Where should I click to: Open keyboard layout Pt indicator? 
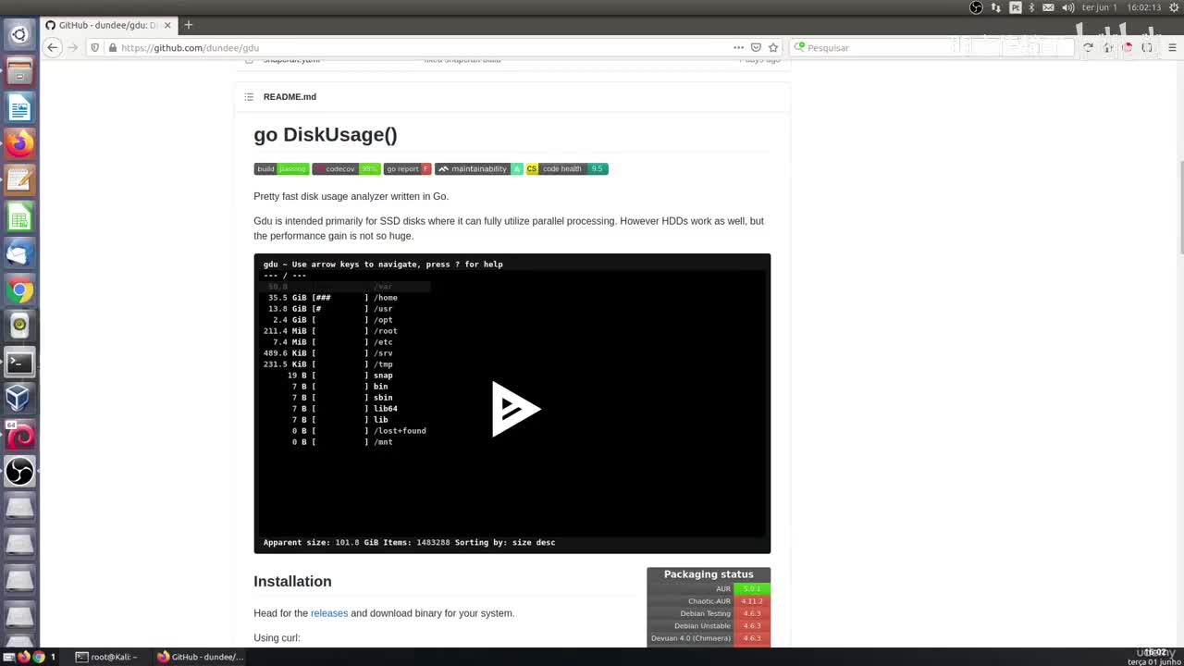click(x=1015, y=7)
